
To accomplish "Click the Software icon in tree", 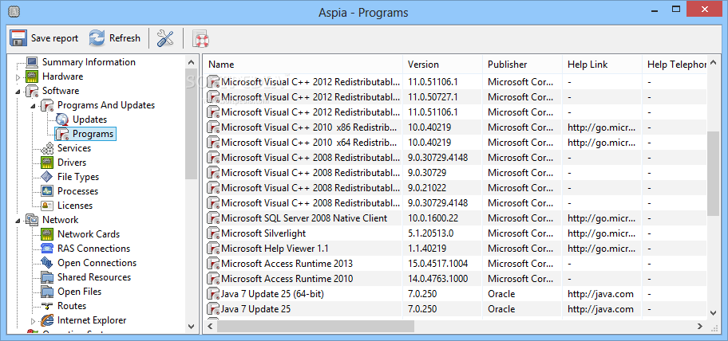I will tap(32, 91).
